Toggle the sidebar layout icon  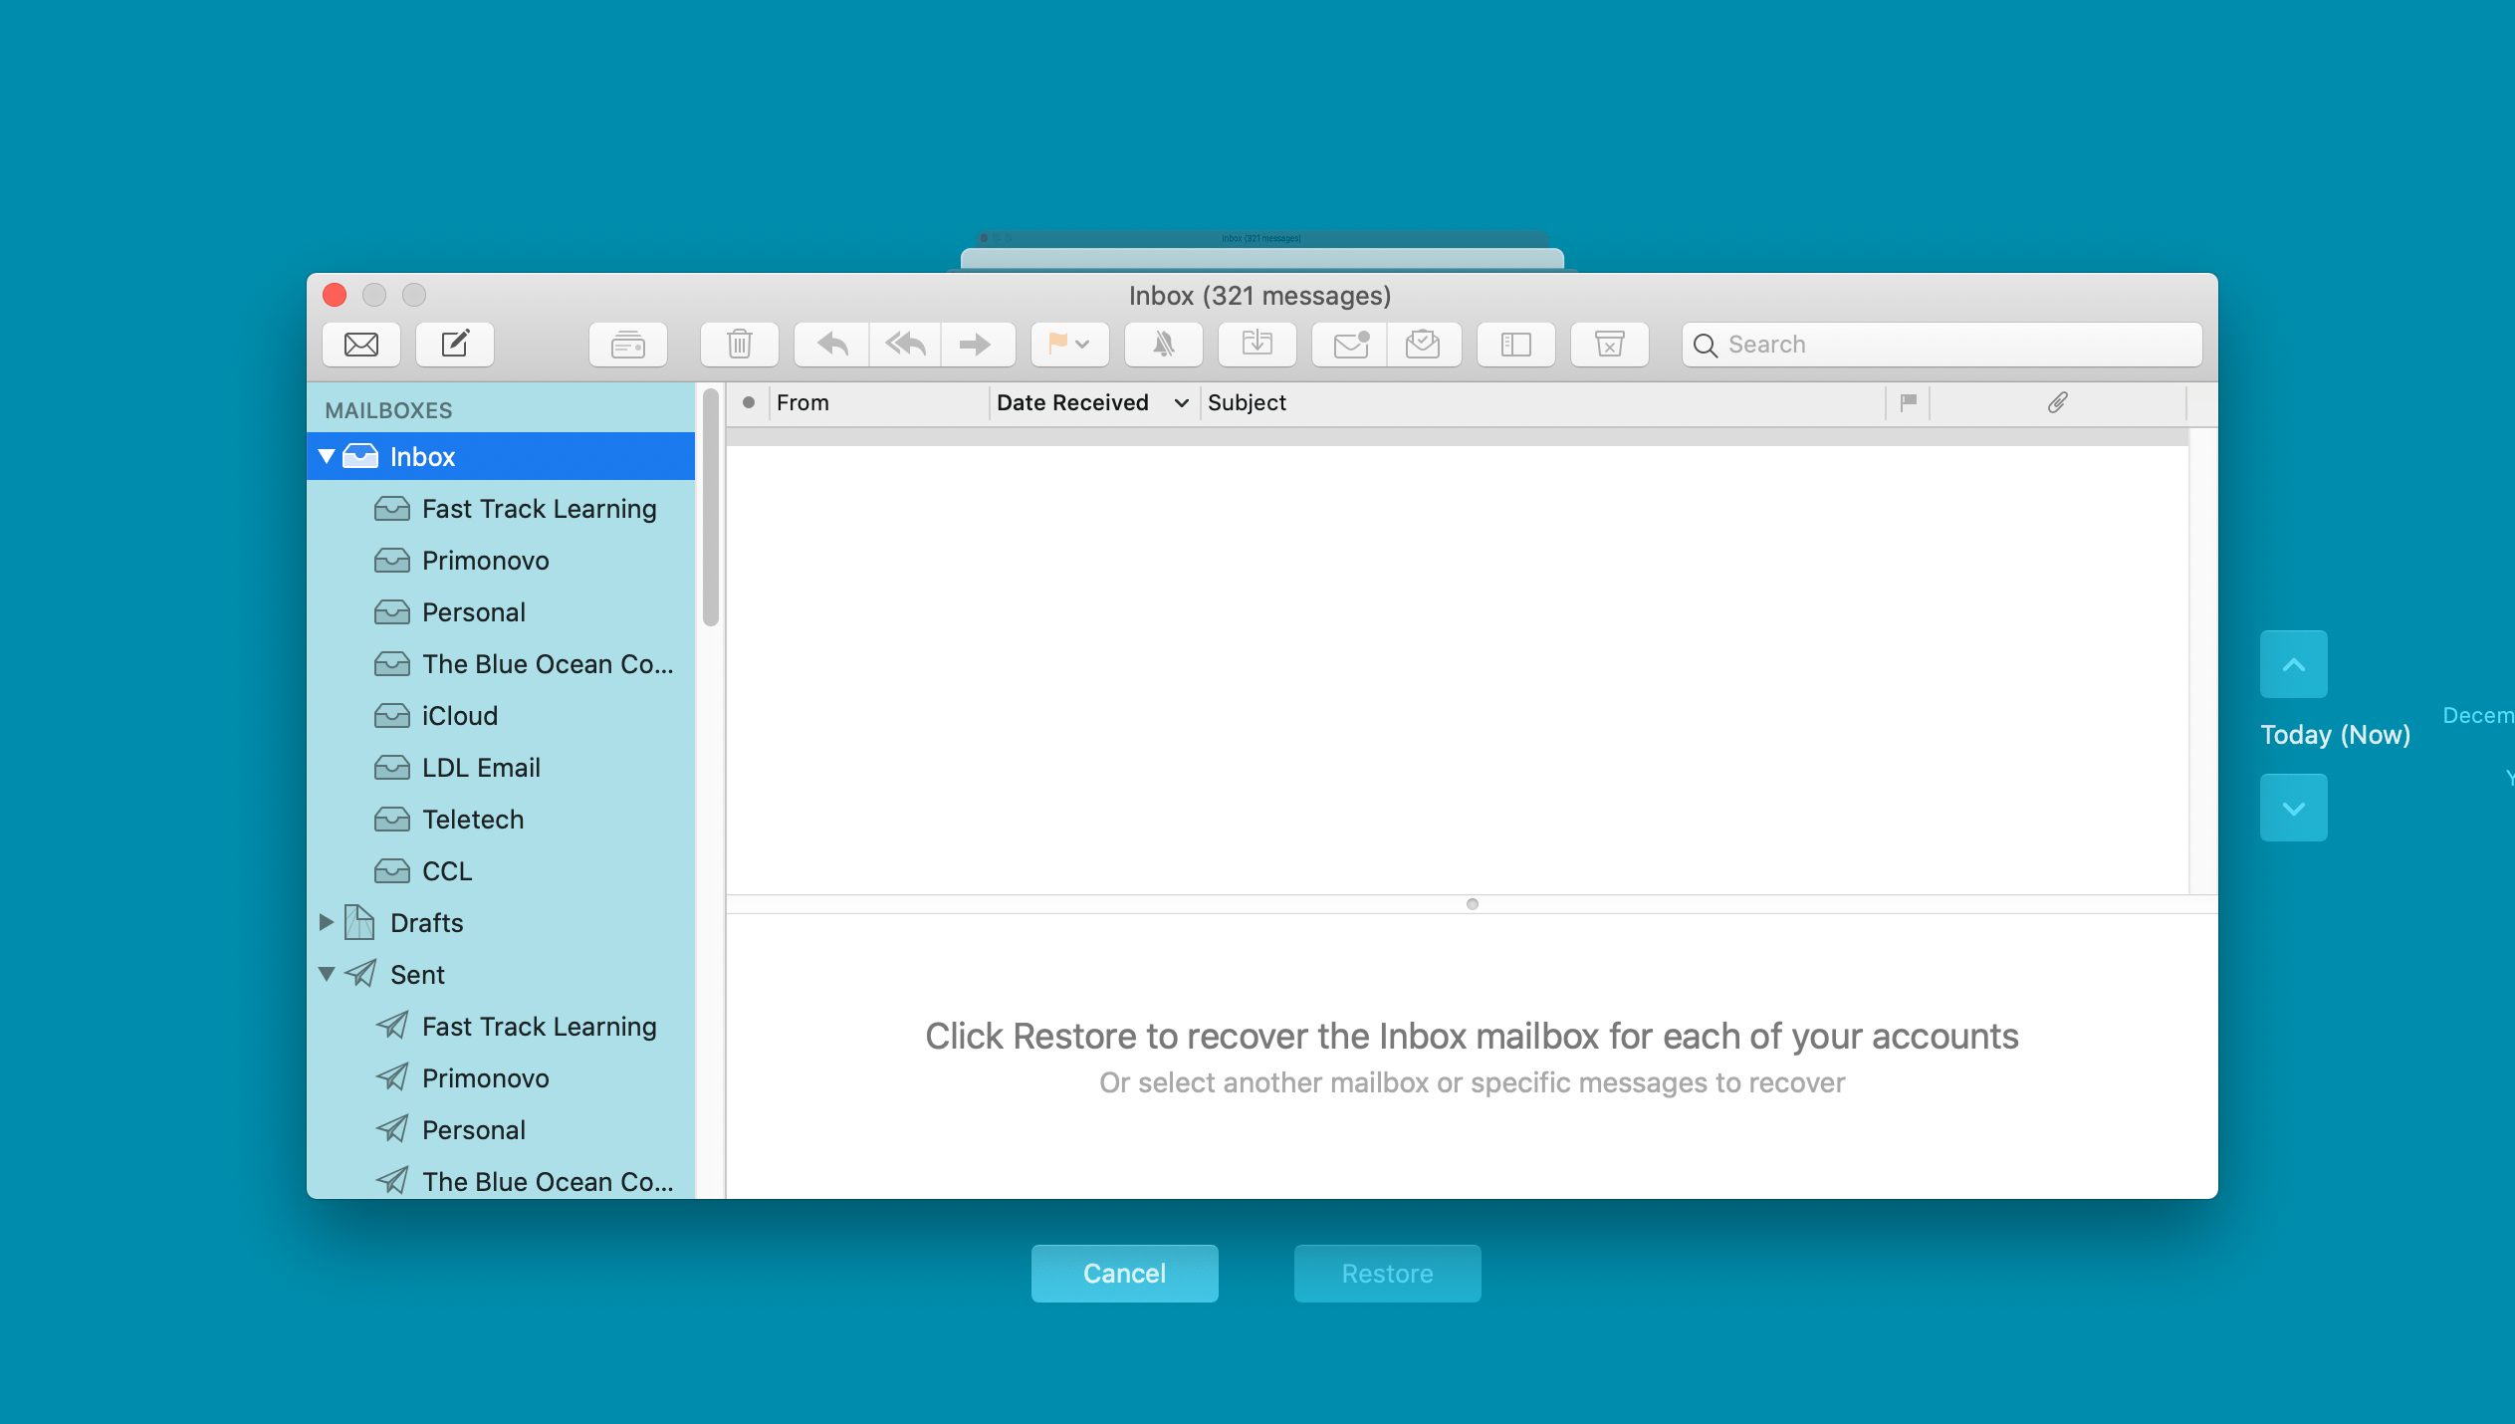pyautogui.click(x=1515, y=345)
